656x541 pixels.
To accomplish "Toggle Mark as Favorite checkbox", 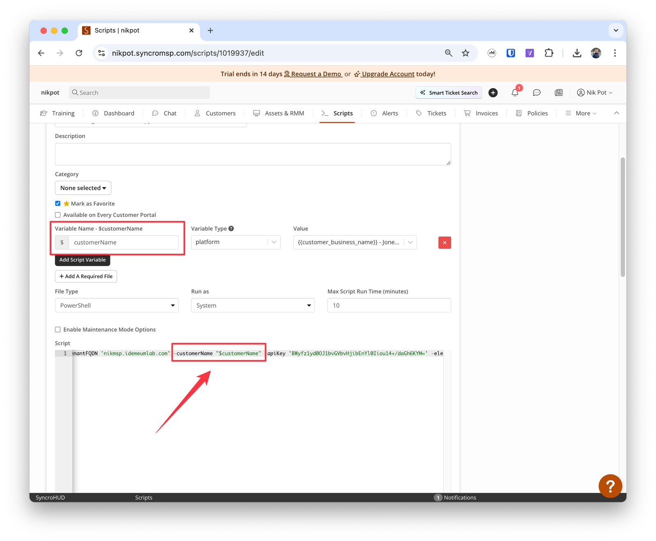I will pos(58,203).
